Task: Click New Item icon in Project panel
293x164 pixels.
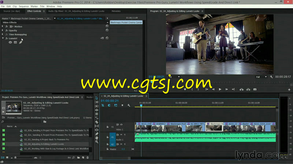Action: [83, 158]
